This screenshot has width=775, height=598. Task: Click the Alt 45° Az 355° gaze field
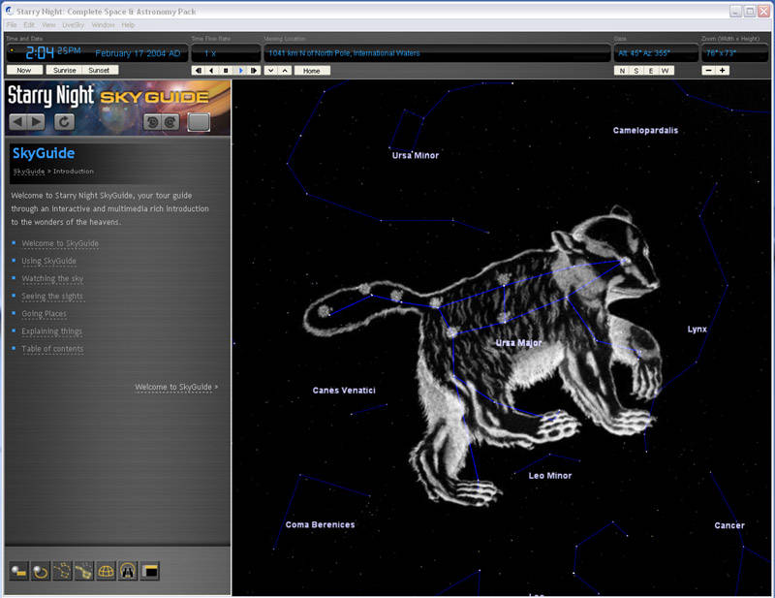[x=656, y=53]
